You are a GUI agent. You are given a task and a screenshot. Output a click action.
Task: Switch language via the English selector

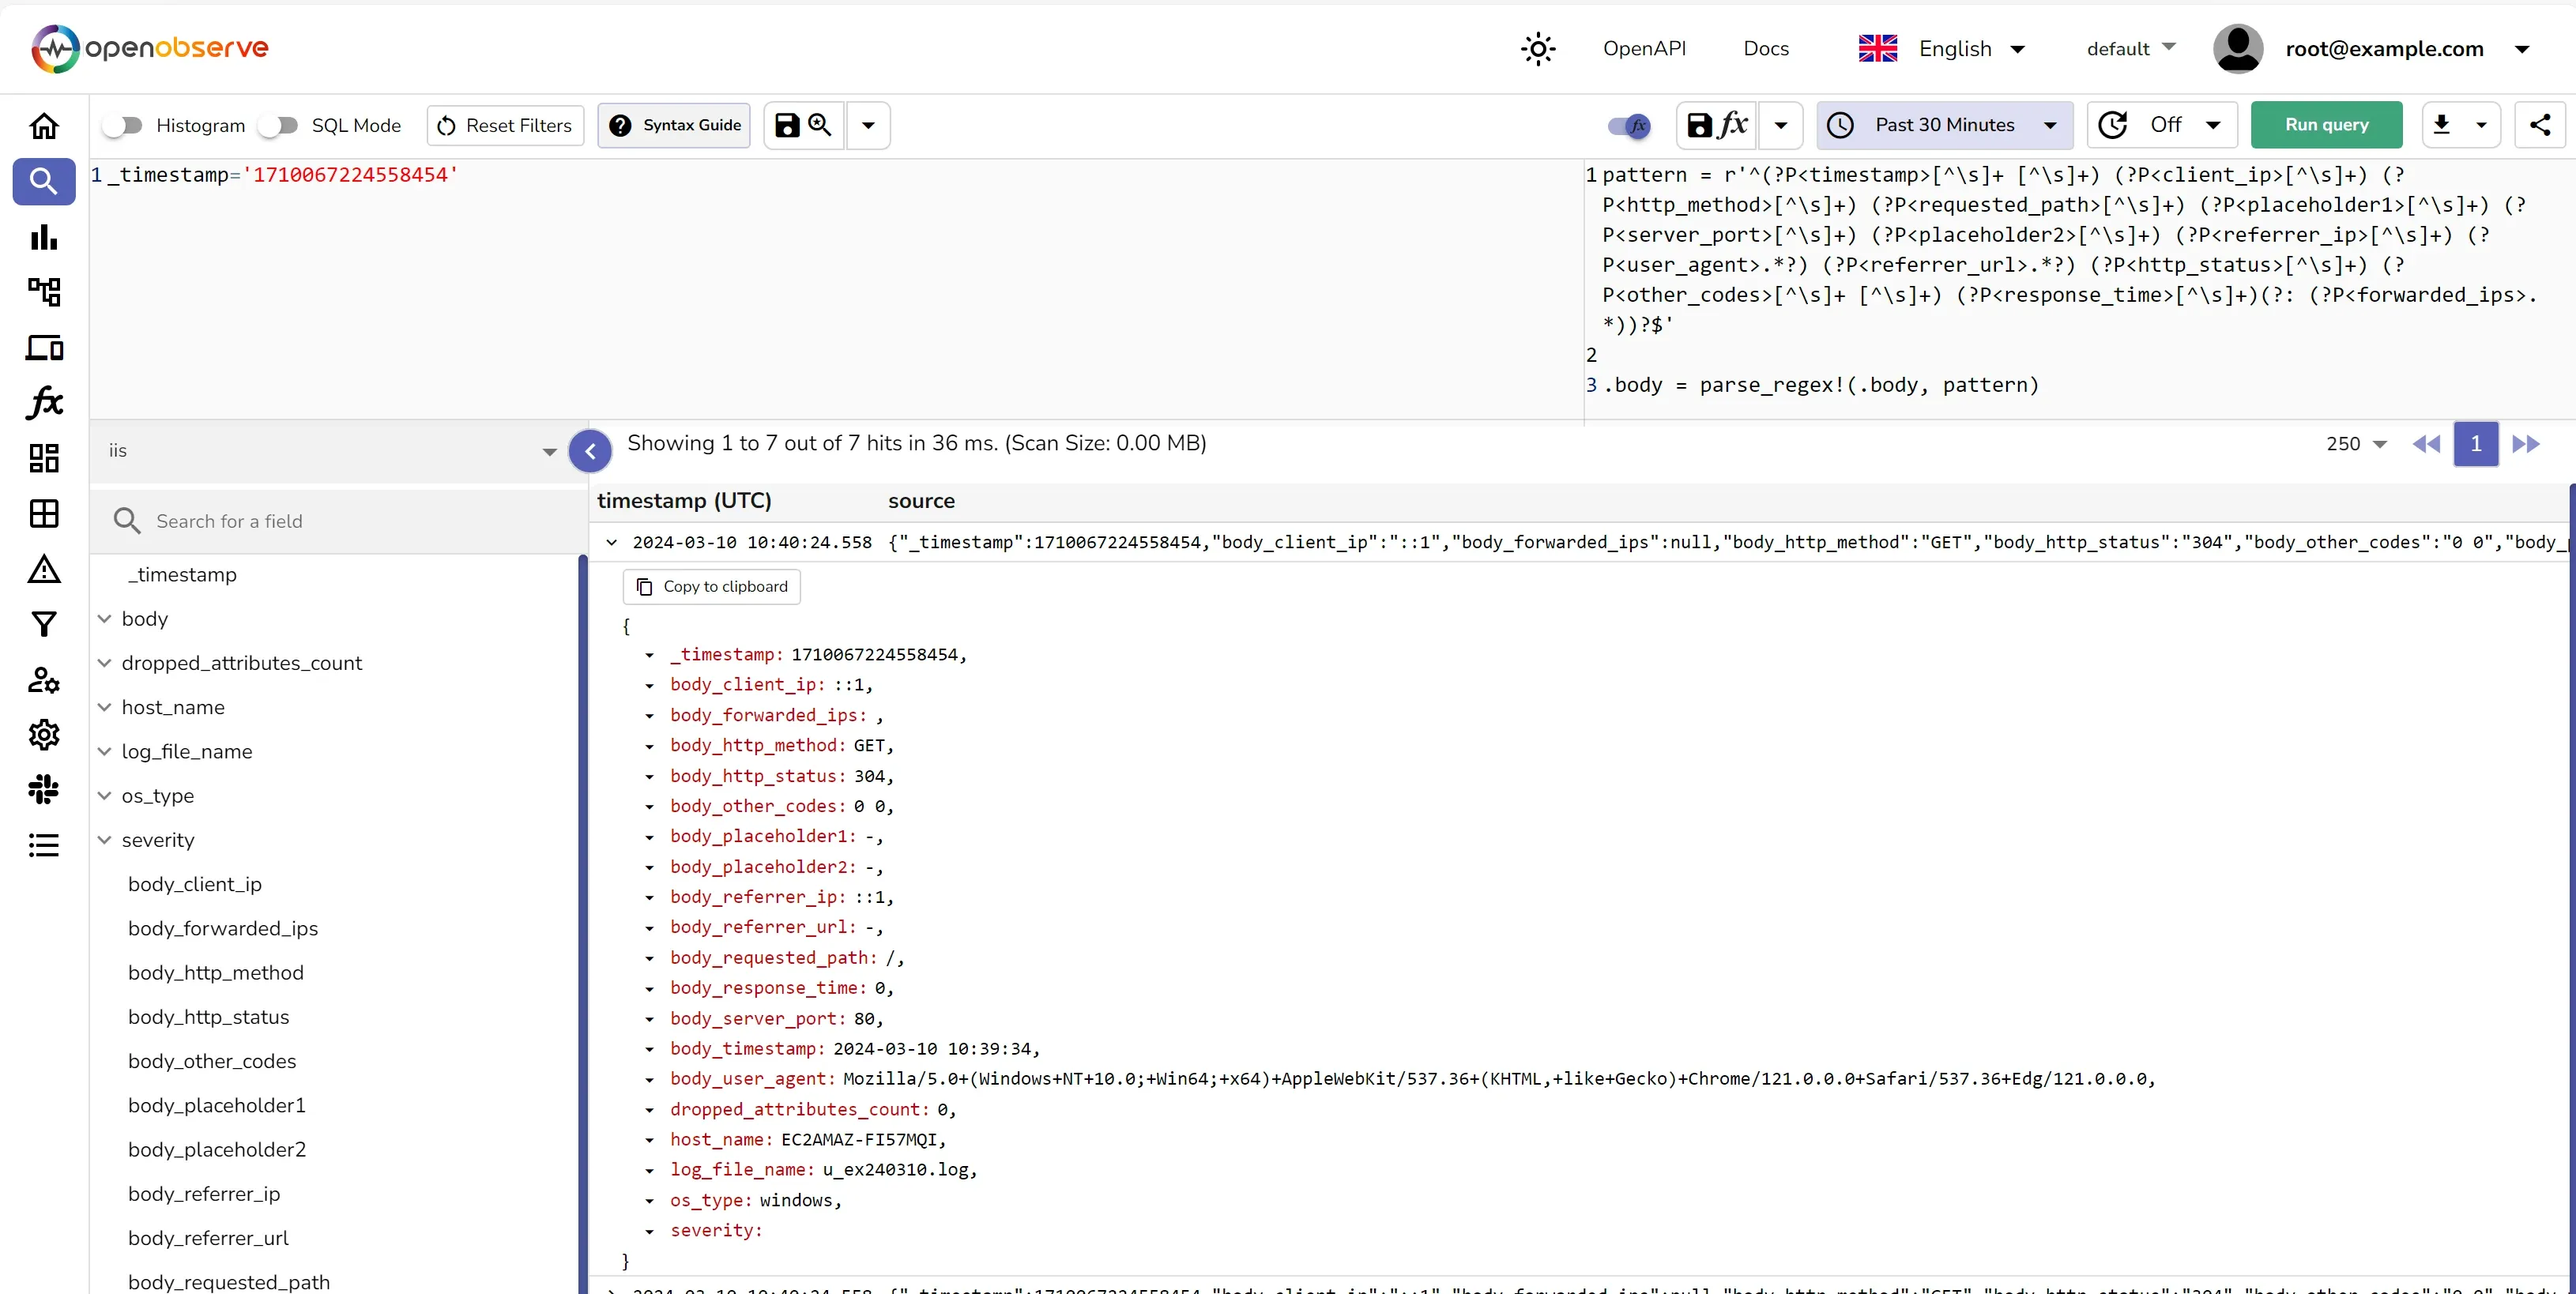coord(1958,48)
